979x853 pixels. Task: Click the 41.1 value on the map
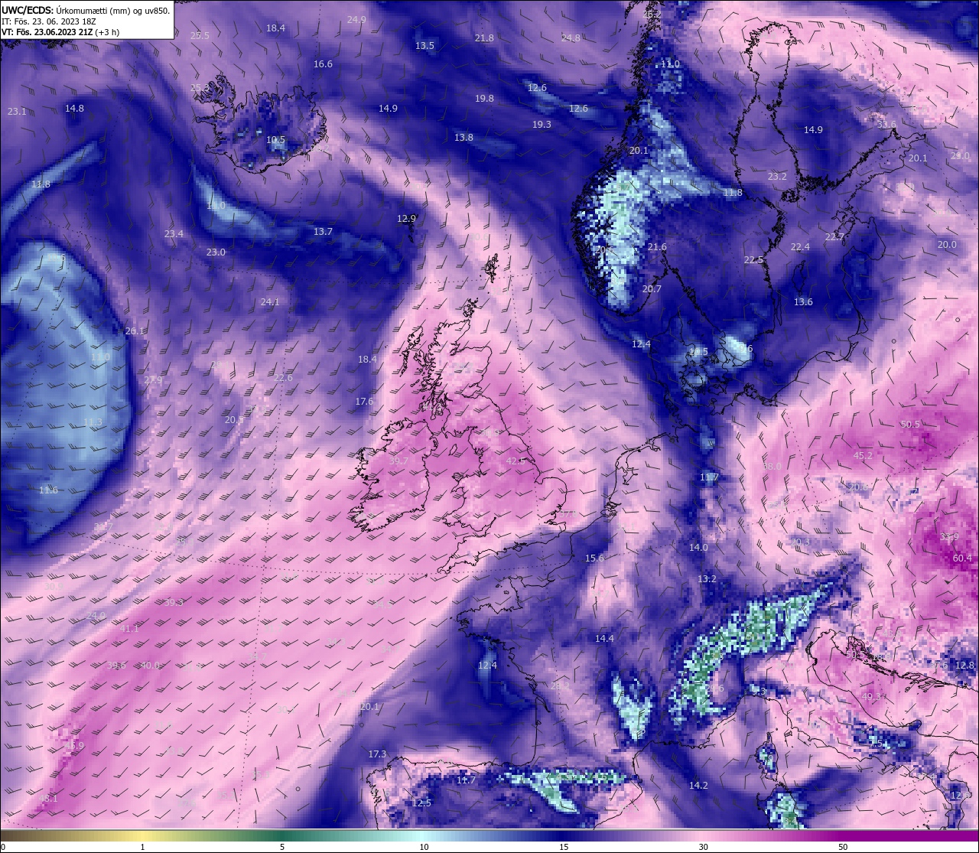pyautogui.click(x=130, y=629)
